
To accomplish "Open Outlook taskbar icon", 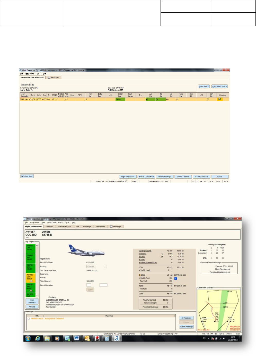I will 87,338.
